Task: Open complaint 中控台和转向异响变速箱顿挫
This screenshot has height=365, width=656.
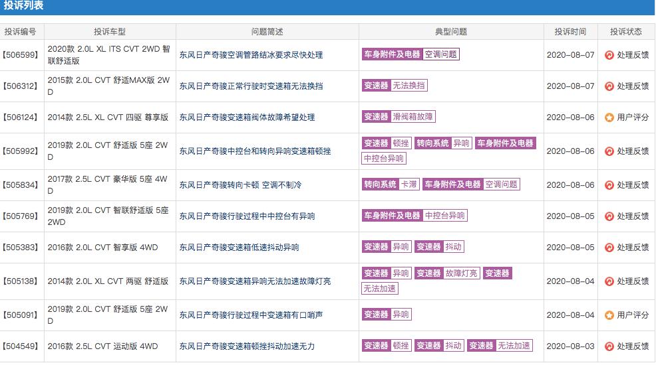Action: [x=255, y=151]
